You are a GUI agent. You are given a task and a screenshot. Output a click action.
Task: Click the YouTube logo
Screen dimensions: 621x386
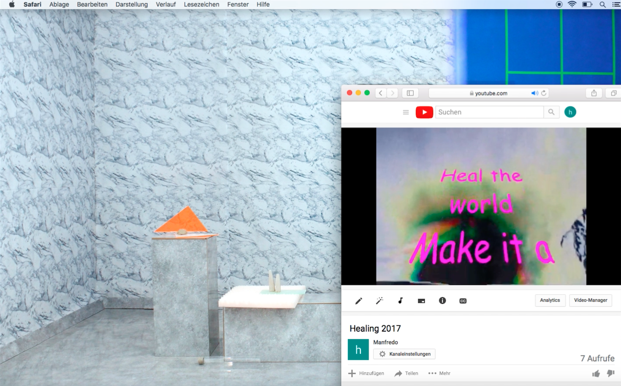click(x=424, y=112)
